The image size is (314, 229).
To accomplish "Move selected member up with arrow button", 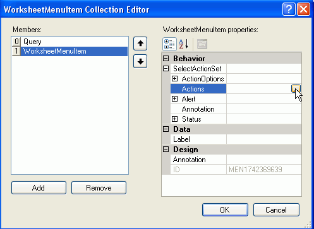I will coord(140,44).
